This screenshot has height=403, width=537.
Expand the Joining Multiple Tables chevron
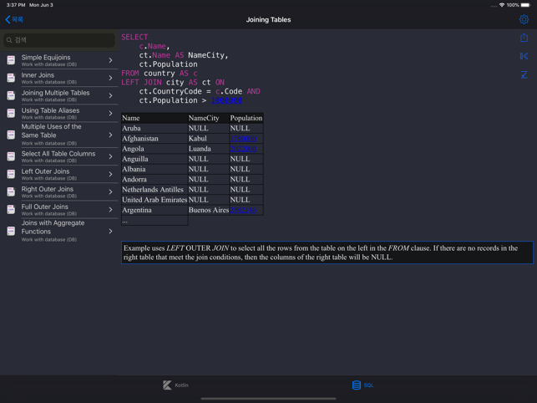click(x=110, y=95)
